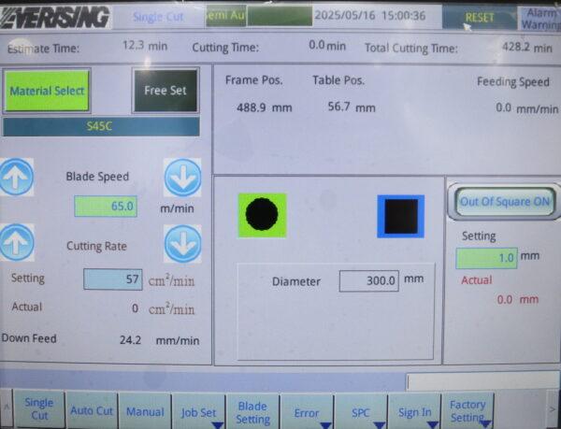Select the square bar shape icon

(400, 217)
